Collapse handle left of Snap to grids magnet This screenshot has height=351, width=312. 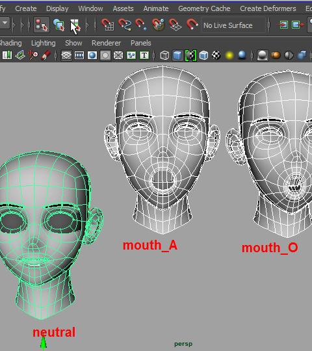[x=96, y=25]
